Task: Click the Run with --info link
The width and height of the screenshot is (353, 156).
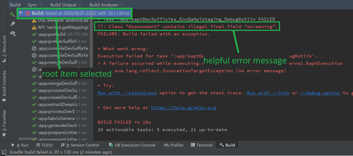Action: pyautogui.click(x=268, y=93)
